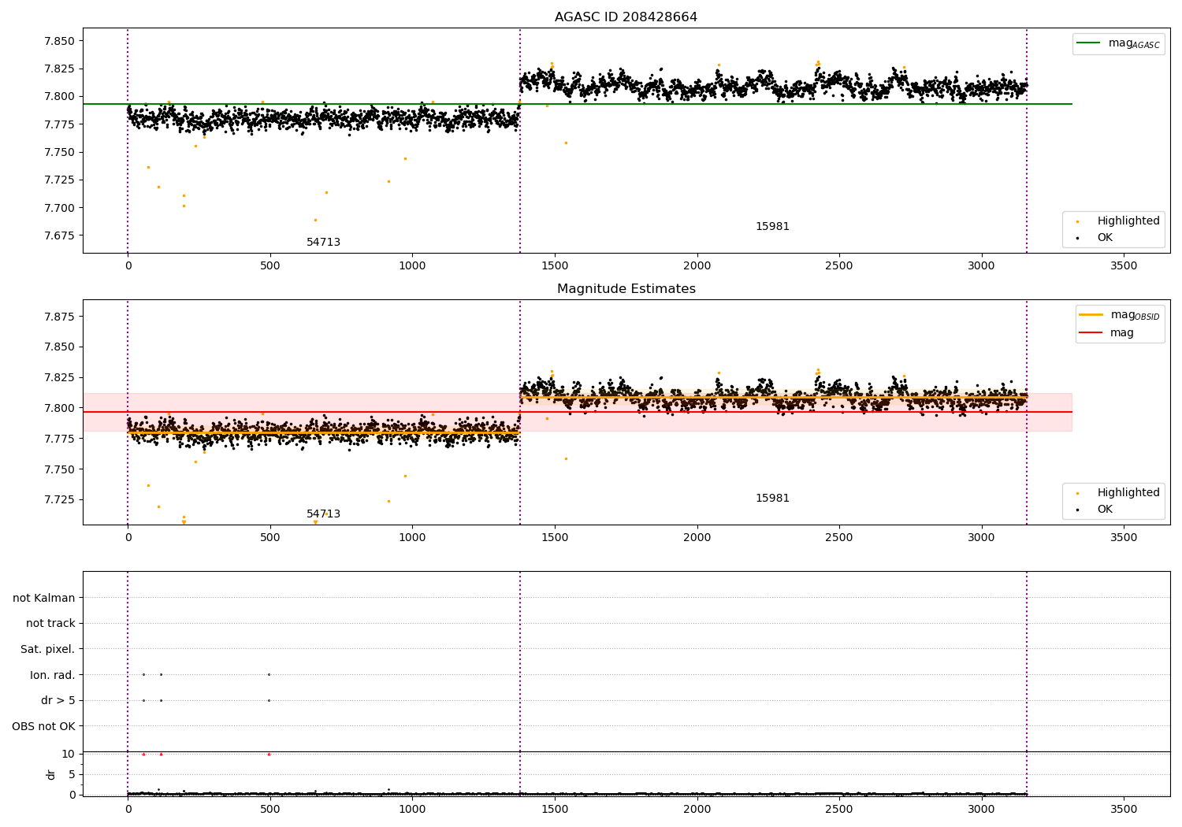Screen dimensions: 1182x827
Task: Click the mag OBSID legend label
Action: click(x=1135, y=315)
